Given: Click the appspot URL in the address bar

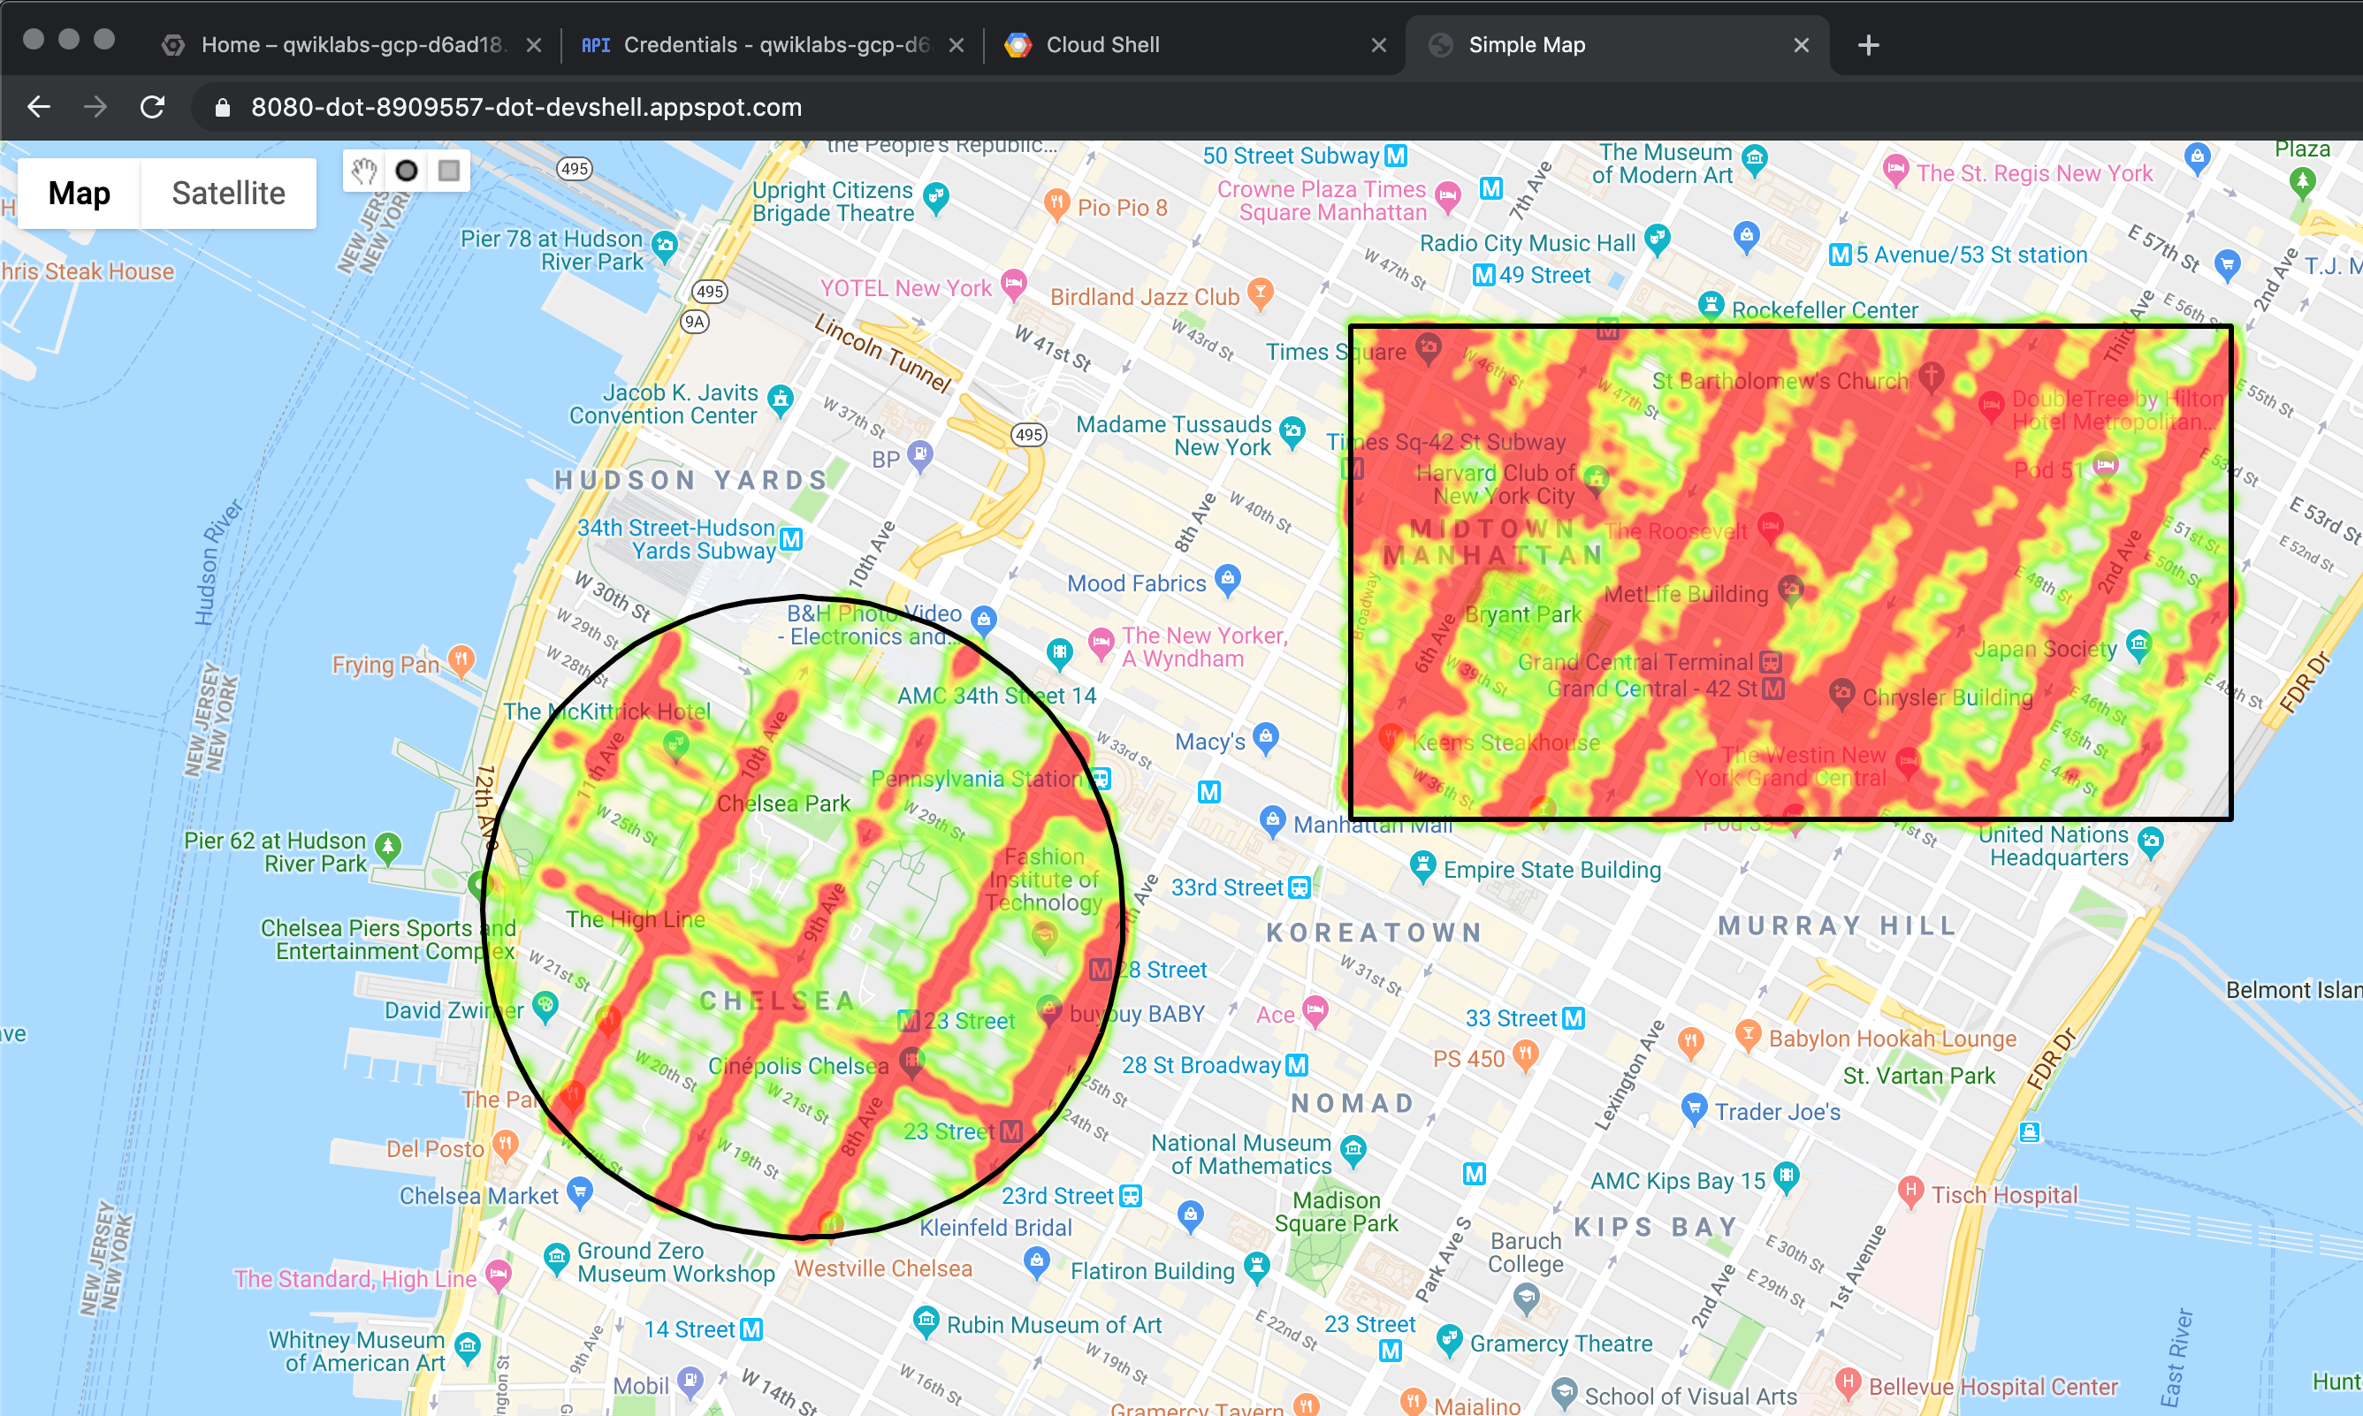Looking at the screenshot, I should (526, 108).
